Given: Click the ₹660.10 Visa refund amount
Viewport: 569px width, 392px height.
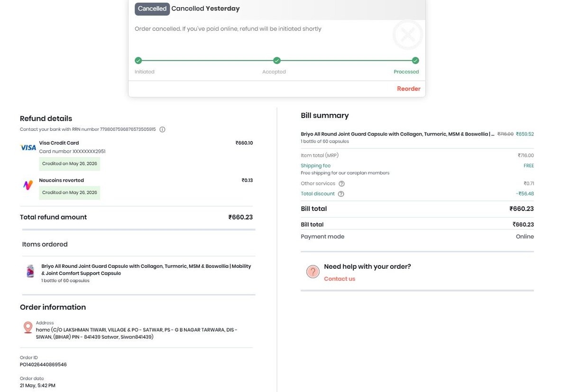Looking at the screenshot, I should click(x=244, y=143).
